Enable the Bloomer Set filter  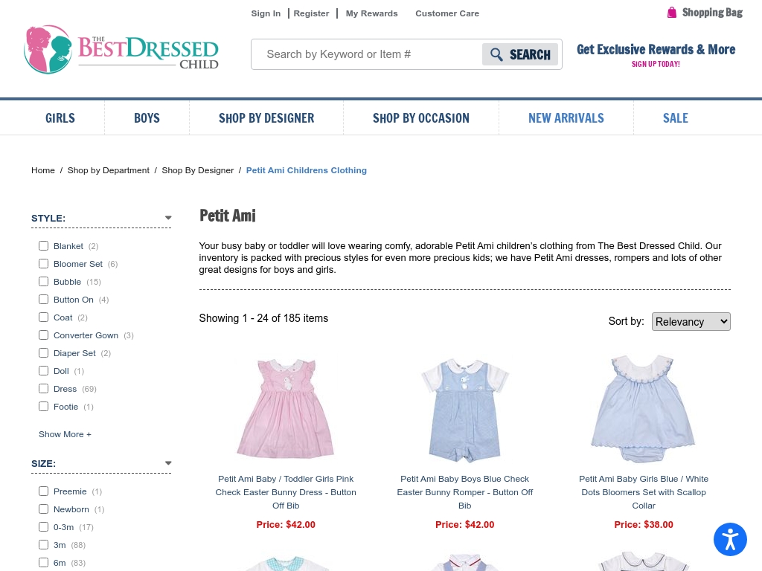click(43, 263)
